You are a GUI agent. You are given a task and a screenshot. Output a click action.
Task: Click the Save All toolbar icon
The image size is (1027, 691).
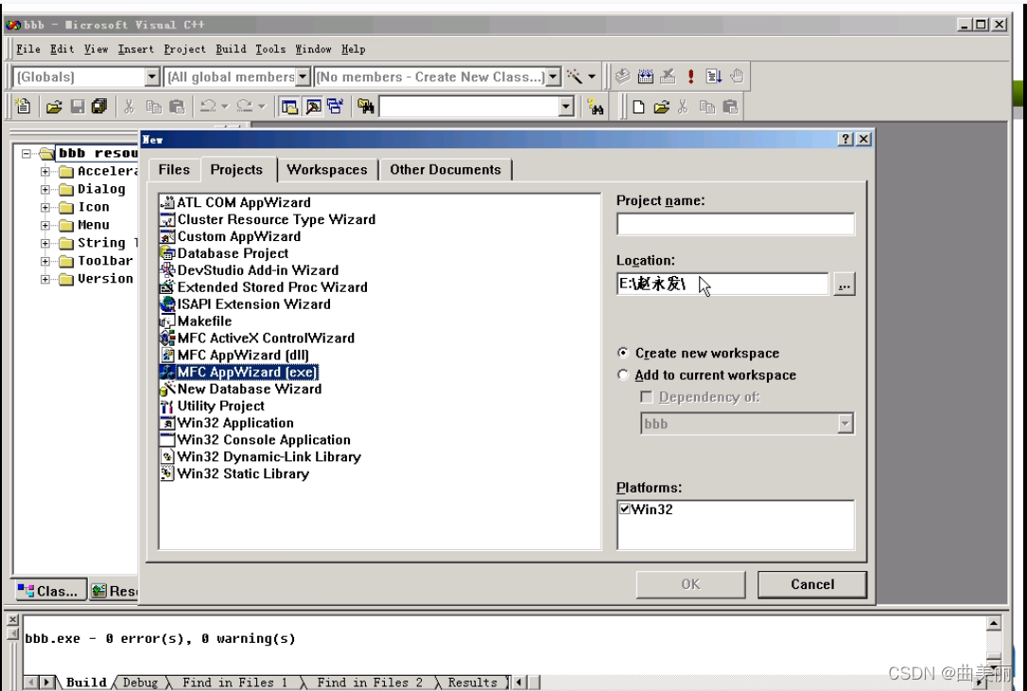(x=99, y=107)
